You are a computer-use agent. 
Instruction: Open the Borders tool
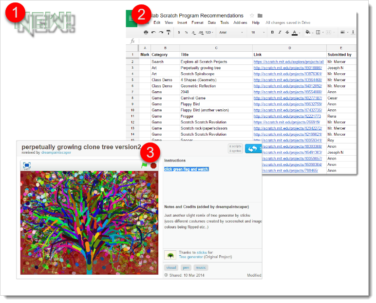[x=318, y=32]
